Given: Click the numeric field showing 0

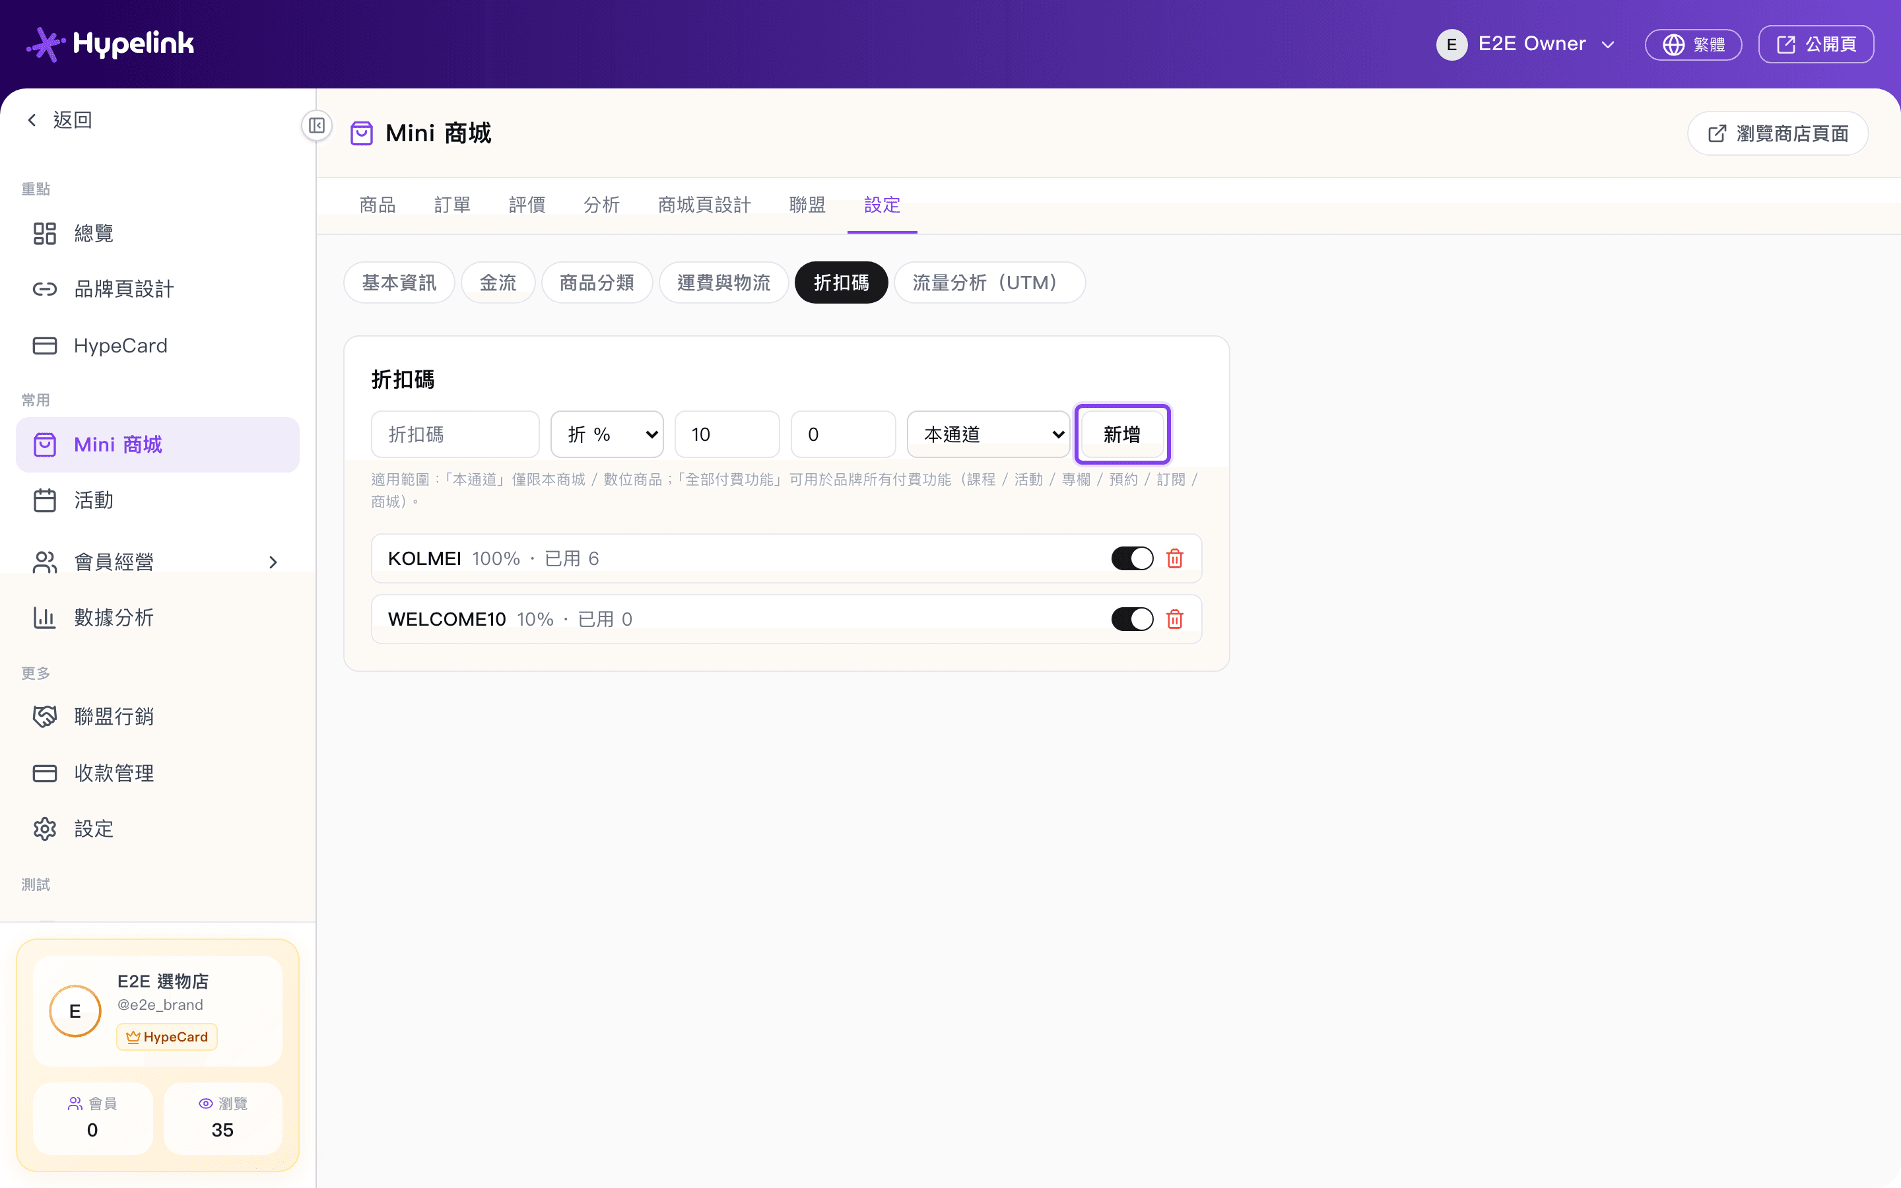Looking at the screenshot, I should [844, 434].
